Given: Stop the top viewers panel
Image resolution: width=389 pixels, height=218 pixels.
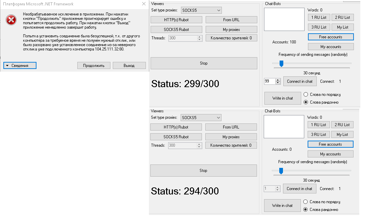Looking at the screenshot, I should [204, 63].
